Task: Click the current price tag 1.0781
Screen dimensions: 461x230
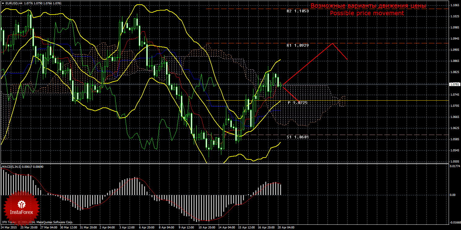Action: [x=454, y=84]
